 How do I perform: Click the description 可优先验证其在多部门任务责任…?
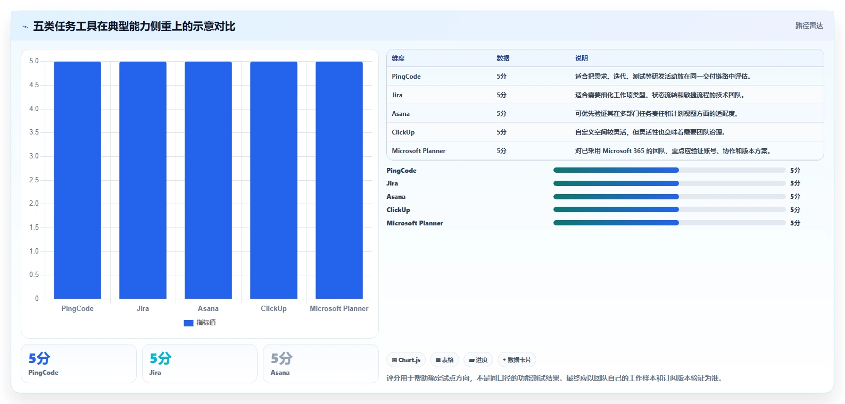pos(657,114)
